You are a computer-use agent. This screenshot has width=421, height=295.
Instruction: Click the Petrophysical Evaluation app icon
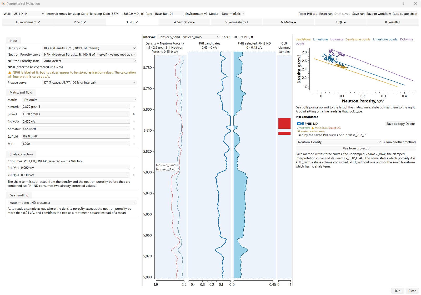point(3,4)
